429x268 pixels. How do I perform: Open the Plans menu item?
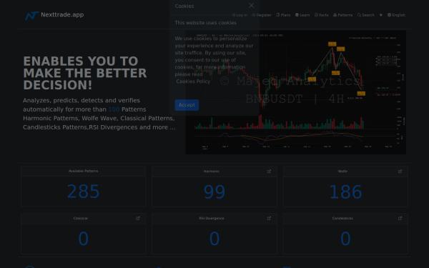[x=283, y=15]
